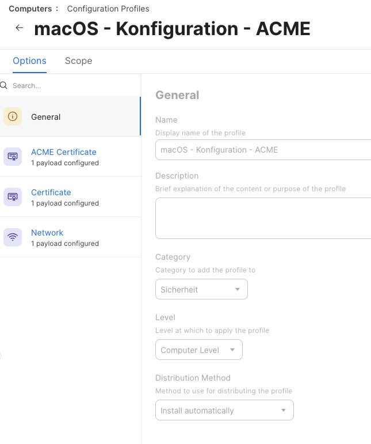371x444 pixels.
Task: Expand the Computer Level dropdown
Action: tap(198, 350)
